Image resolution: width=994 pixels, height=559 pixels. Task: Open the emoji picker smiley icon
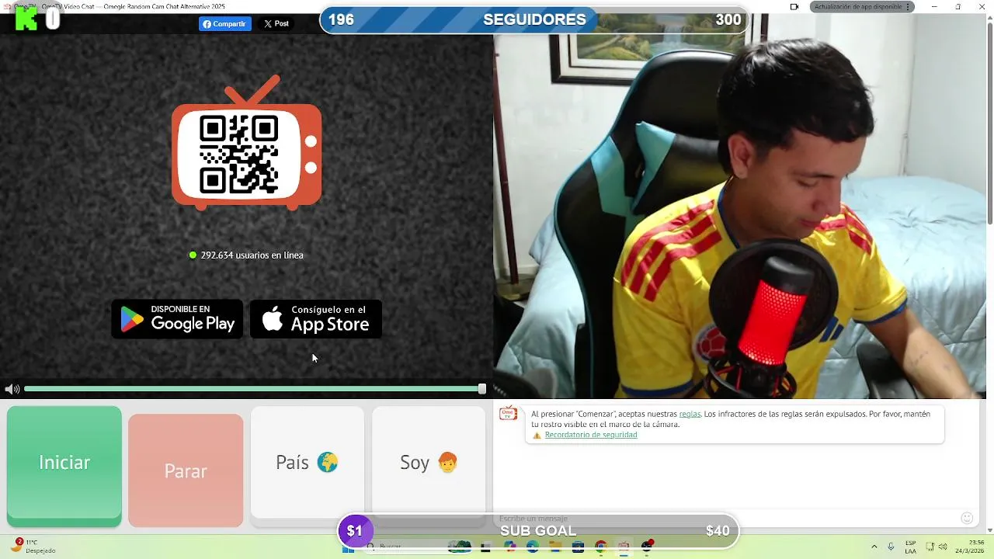pyautogui.click(x=967, y=518)
